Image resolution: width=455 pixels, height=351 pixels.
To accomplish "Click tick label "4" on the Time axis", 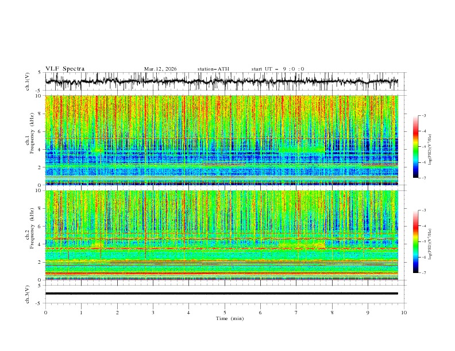I will pyautogui.click(x=188, y=313).
